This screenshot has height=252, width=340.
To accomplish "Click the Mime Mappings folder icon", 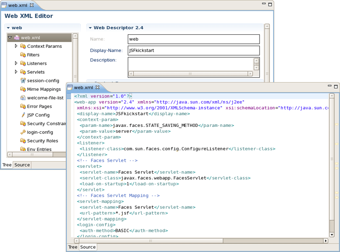I will pyautogui.click(x=23, y=89).
